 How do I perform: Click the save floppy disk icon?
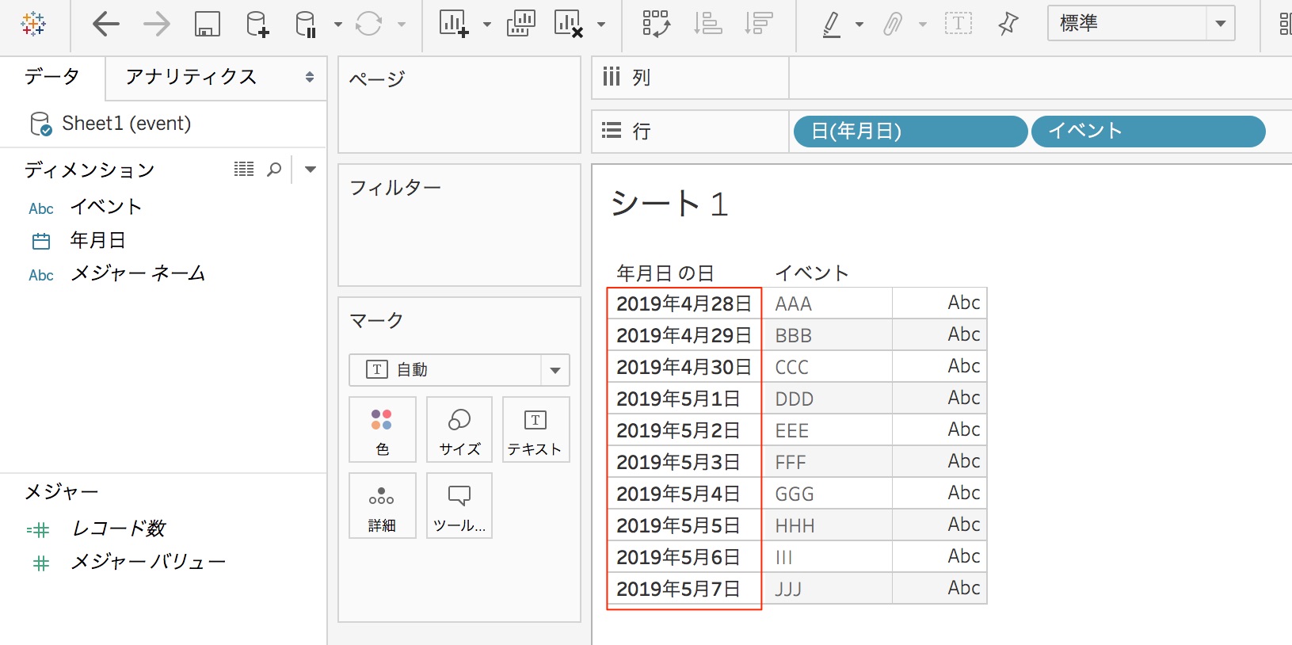point(207,25)
